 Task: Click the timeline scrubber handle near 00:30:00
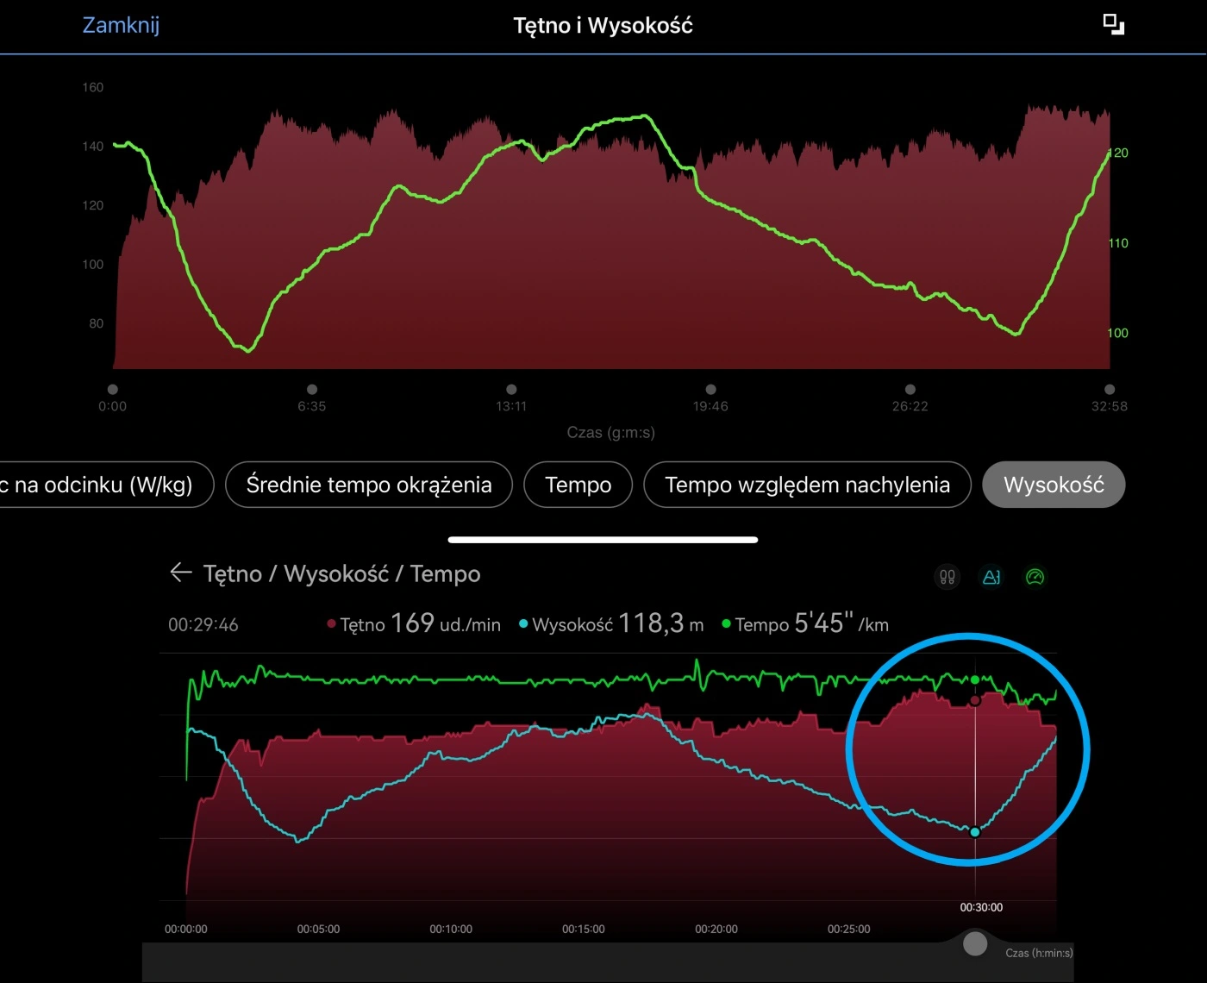point(975,943)
